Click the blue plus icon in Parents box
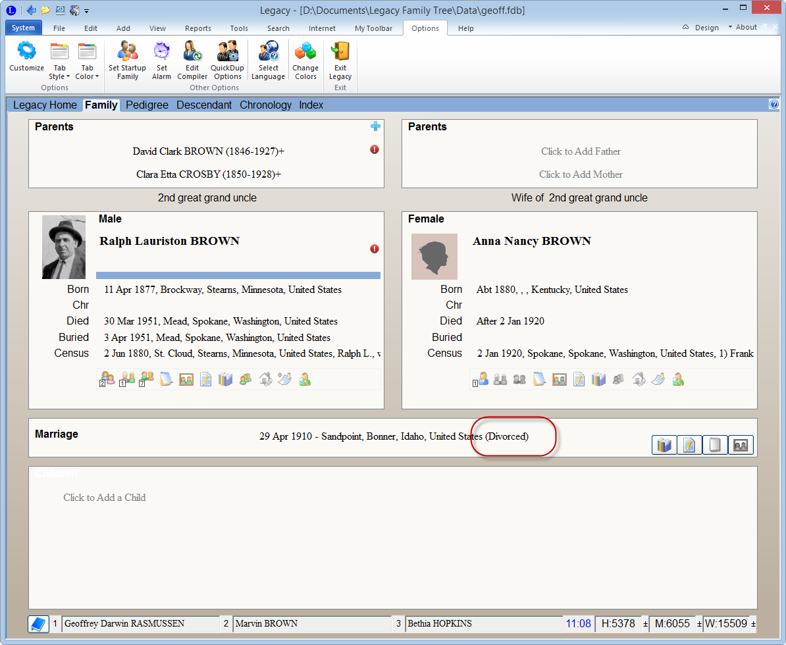 (x=375, y=126)
